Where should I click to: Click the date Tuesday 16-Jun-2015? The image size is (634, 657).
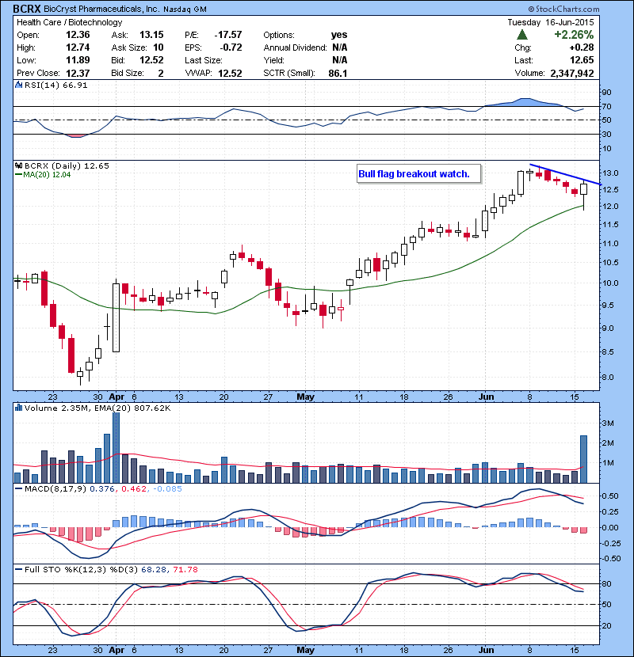pyautogui.click(x=551, y=22)
